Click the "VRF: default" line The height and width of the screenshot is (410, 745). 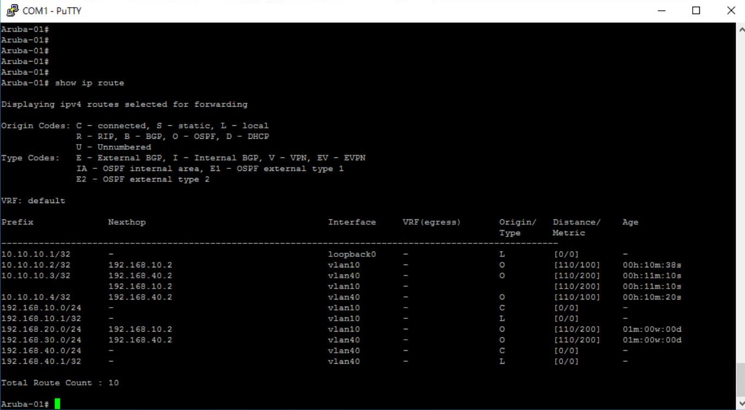33,201
